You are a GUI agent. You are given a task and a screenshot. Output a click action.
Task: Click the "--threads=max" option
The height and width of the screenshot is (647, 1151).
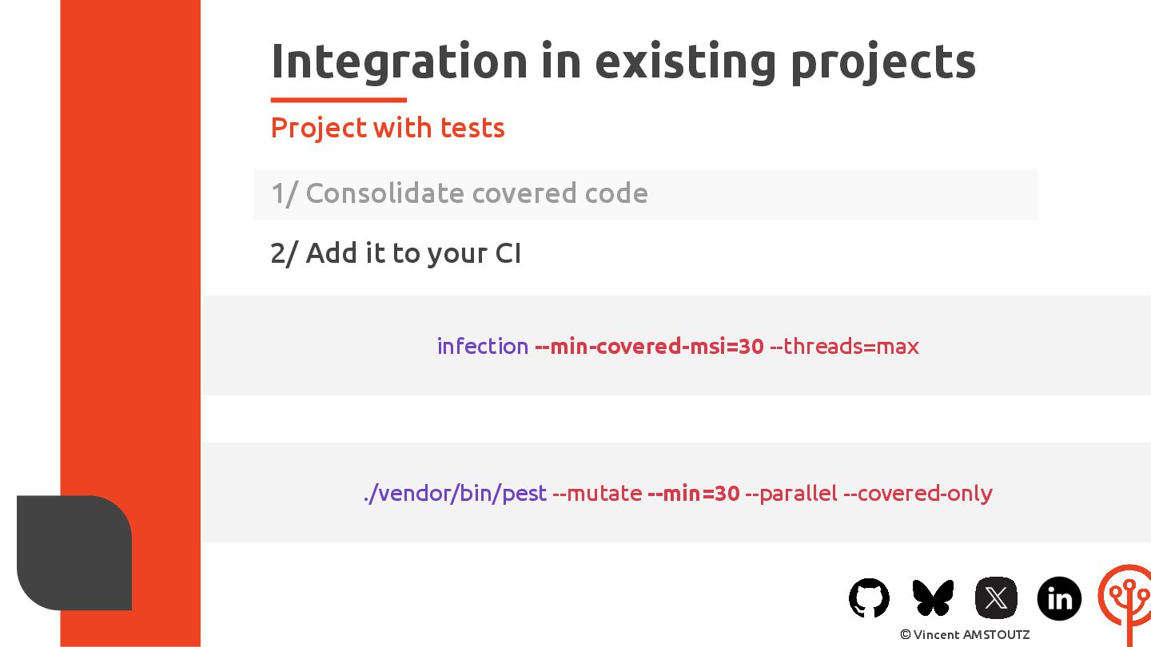[844, 346]
